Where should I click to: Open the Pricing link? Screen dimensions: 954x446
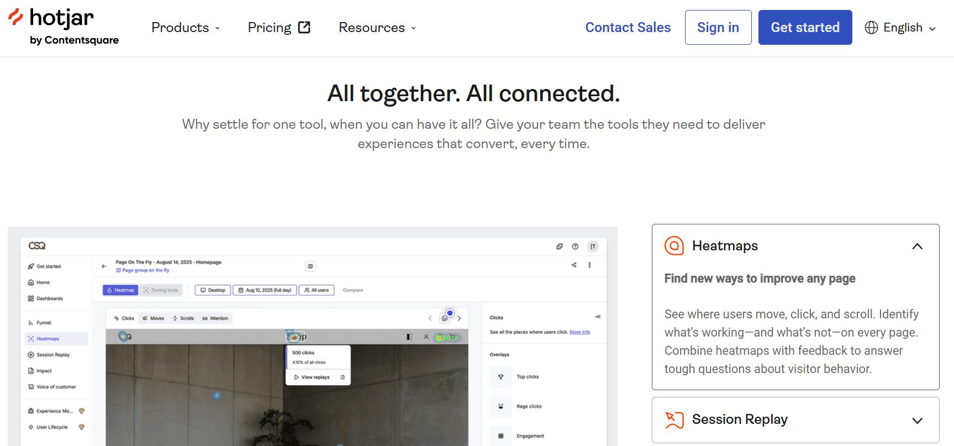click(x=279, y=28)
